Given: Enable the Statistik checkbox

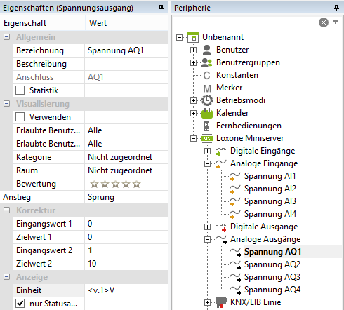Looking at the screenshot, I should point(20,90).
